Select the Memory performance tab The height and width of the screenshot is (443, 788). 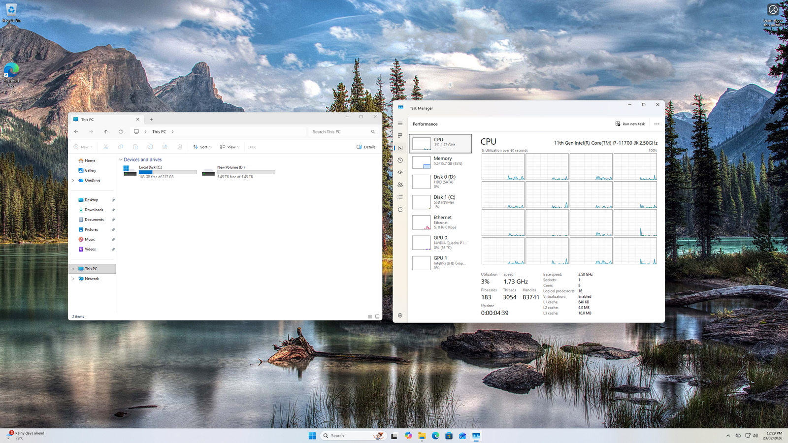click(440, 161)
